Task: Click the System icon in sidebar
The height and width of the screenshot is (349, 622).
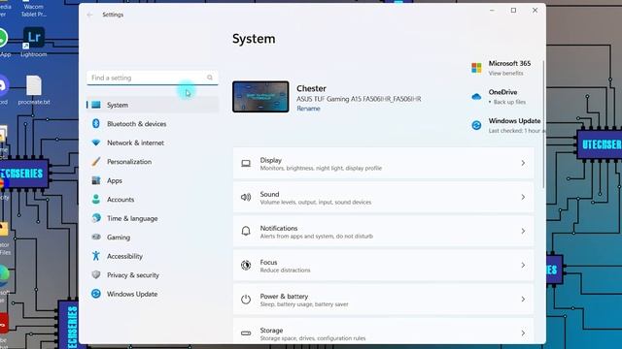Action: click(96, 105)
